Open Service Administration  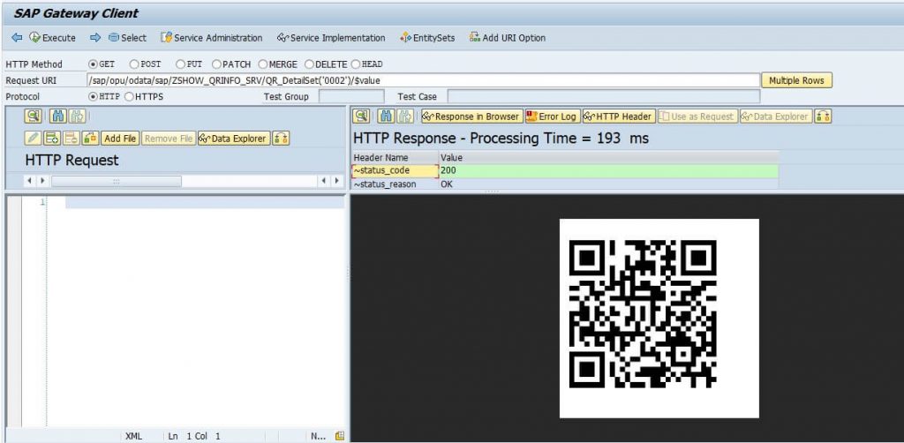coord(211,38)
